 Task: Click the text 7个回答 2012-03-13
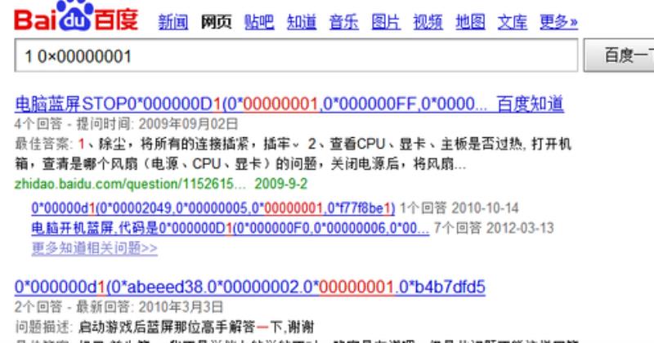point(494,228)
